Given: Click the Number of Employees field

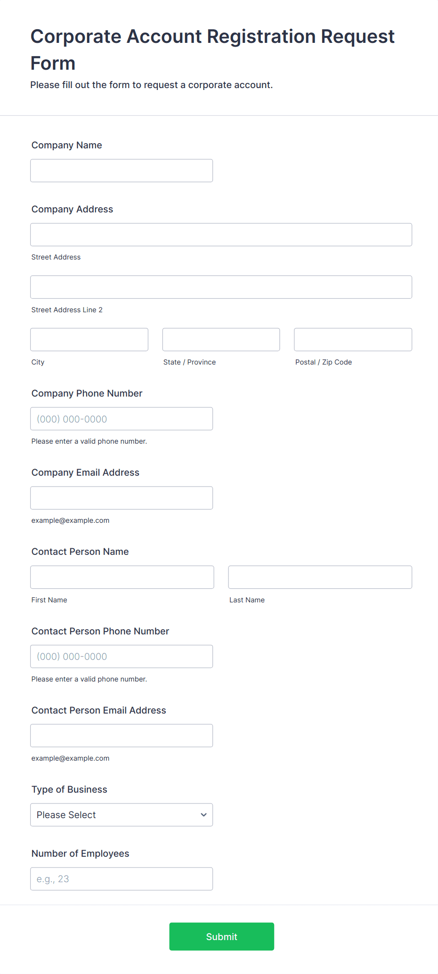Looking at the screenshot, I should click(x=122, y=879).
